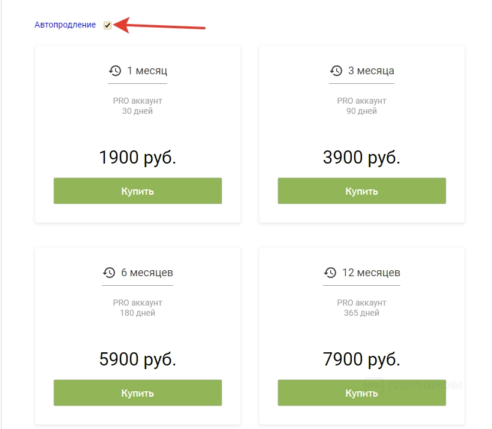Select the 12 месяцев plan title
This screenshot has height=429, width=492.
[371, 273]
